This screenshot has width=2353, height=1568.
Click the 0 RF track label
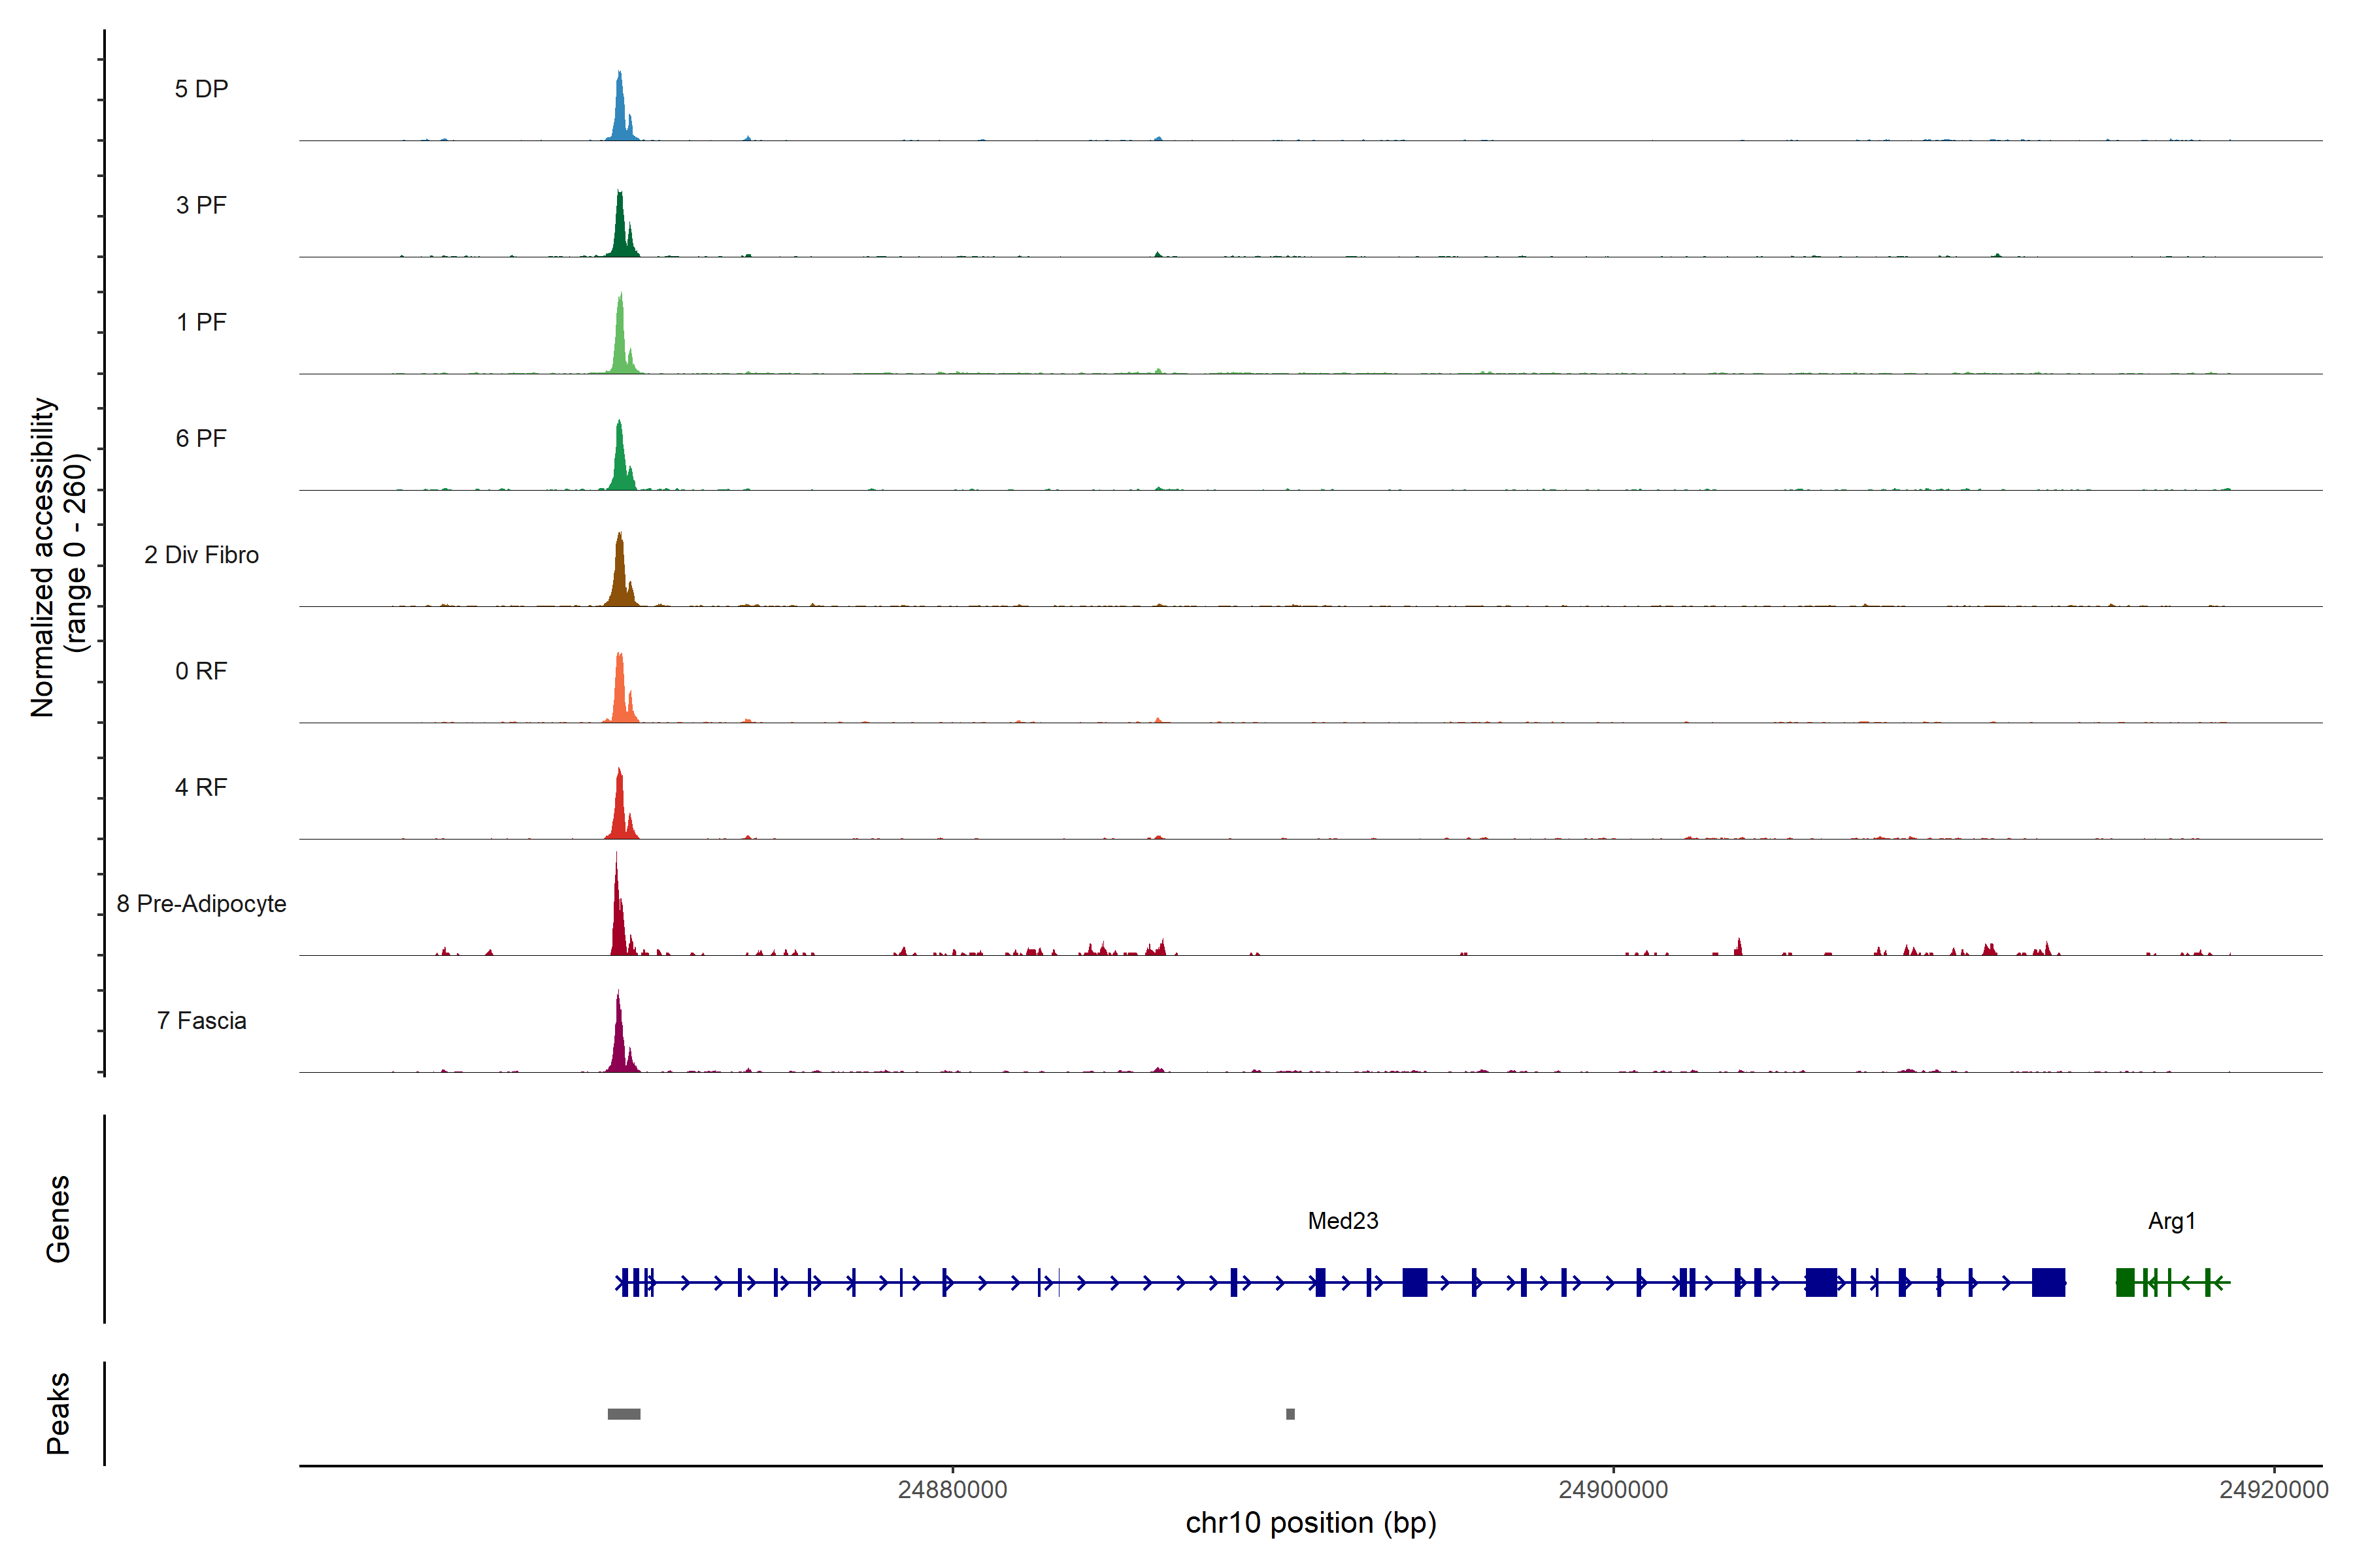coord(201,671)
